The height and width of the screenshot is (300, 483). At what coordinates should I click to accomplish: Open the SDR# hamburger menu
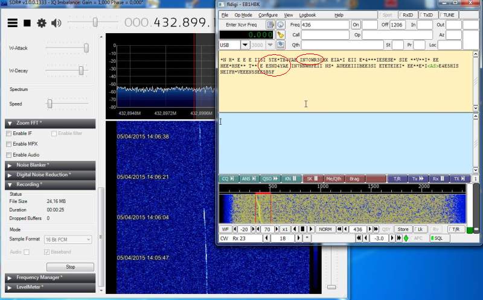[12, 23]
